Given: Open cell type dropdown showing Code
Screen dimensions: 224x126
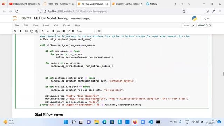Looking at the screenshot, I should pos(85,31).
